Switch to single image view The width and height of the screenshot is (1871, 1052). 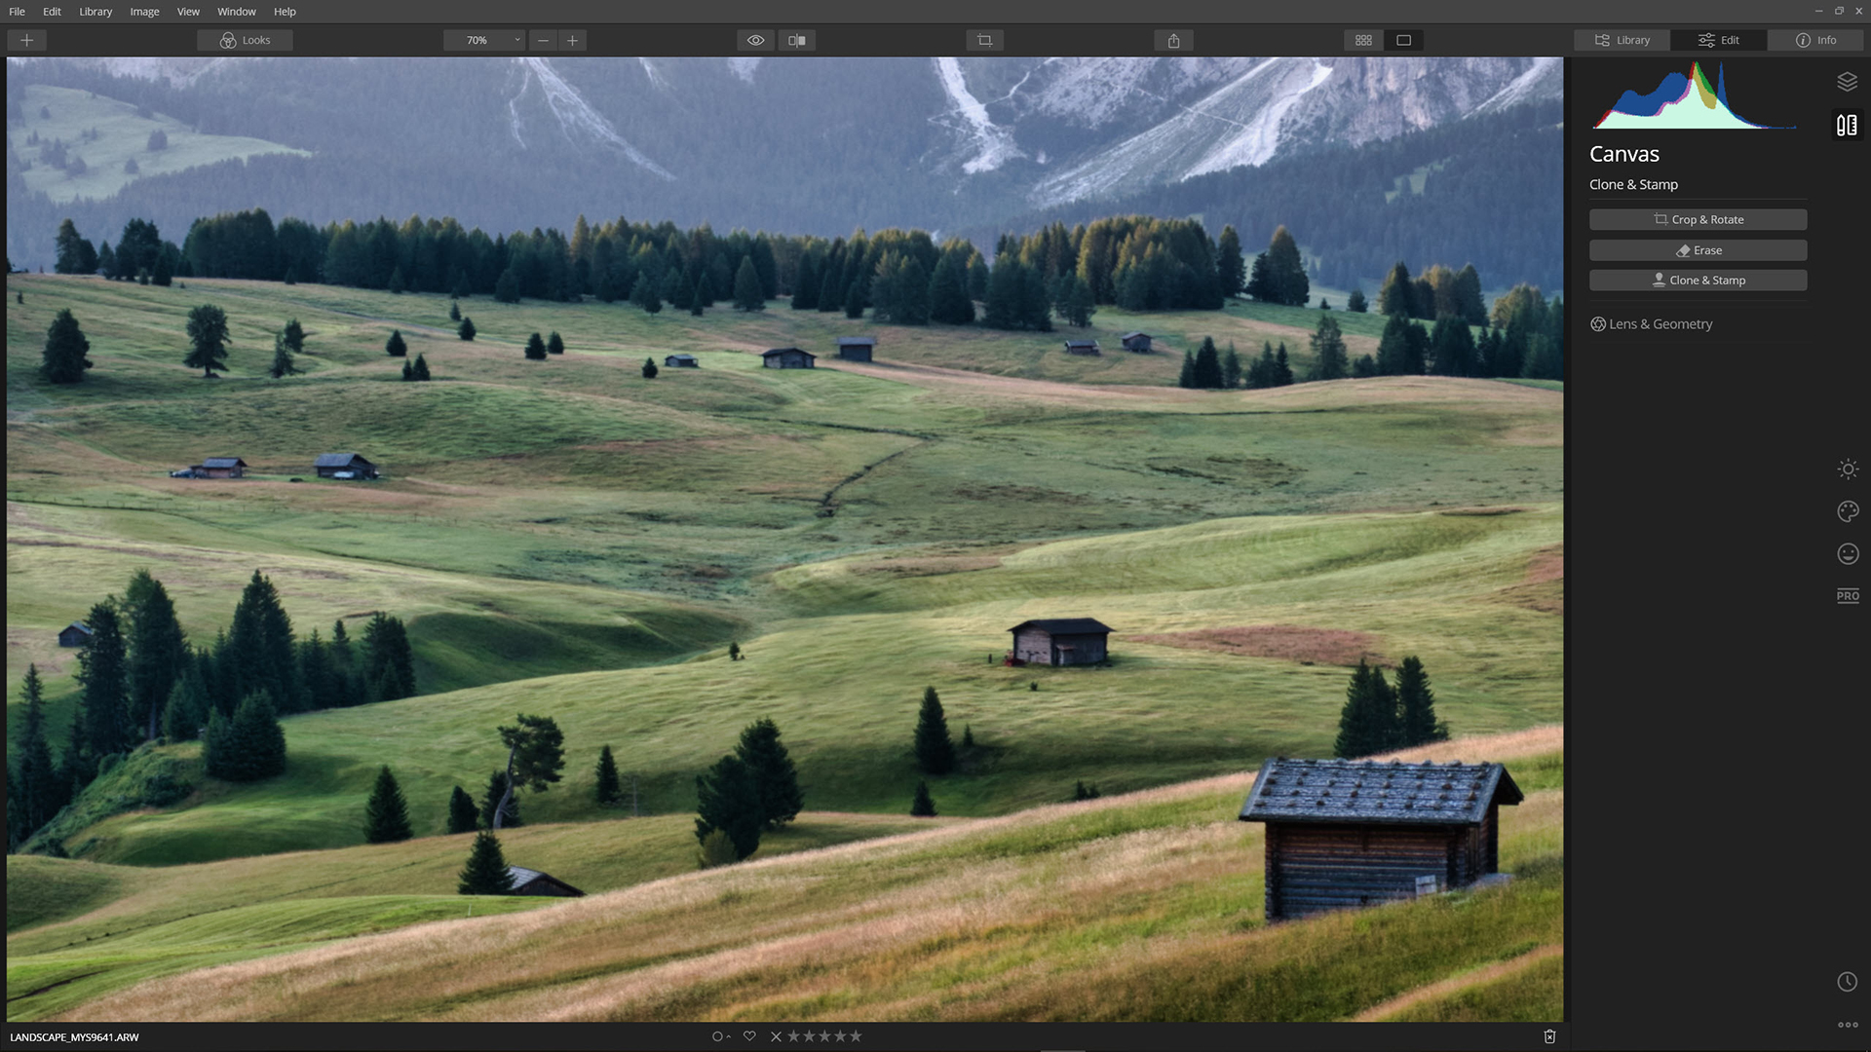[1404, 40]
